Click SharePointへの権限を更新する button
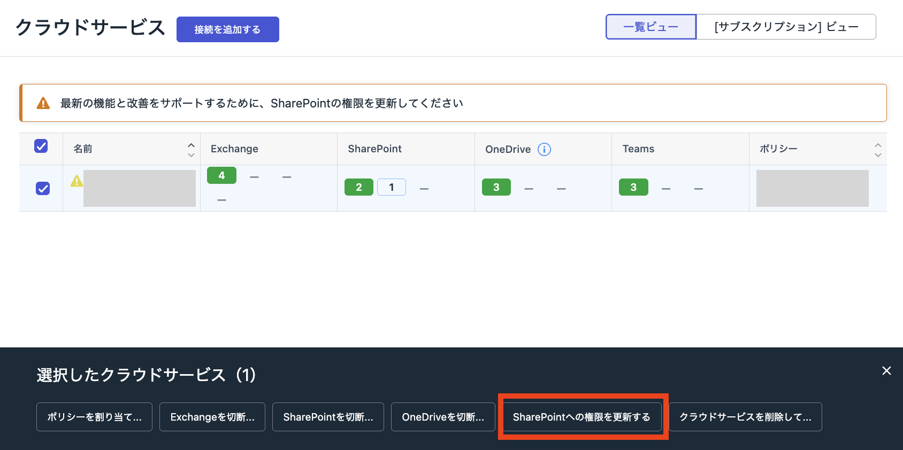Viewport: 903px width, 450px height. [x=581, y=417]
